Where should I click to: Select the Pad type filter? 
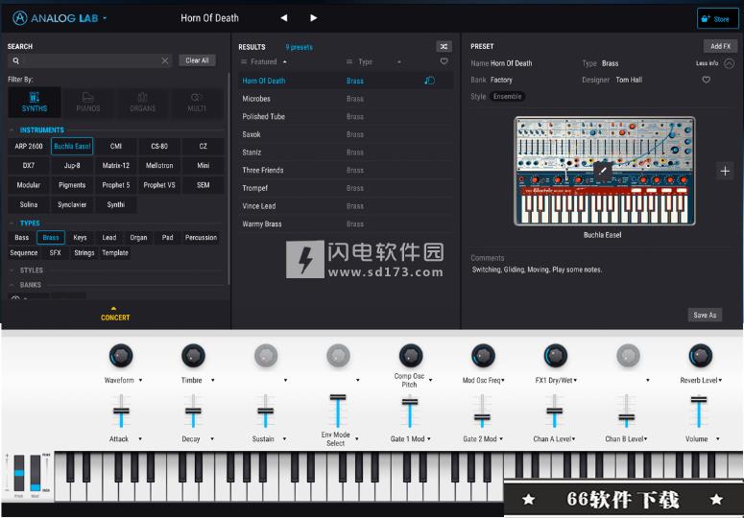(167, 238)
